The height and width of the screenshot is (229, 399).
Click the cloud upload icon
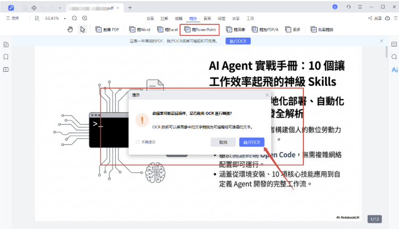[x=387, y=18]
